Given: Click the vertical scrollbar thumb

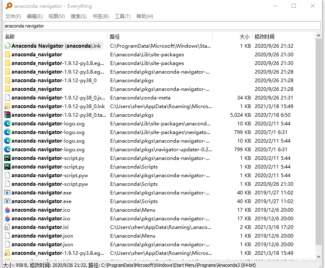Looking at the screenshot, I should click(x=318, y=142).
